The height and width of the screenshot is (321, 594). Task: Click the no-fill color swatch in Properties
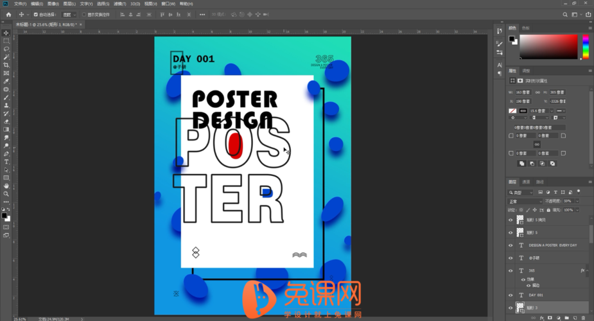coord(512,111)
